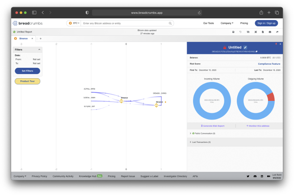The width and height of the screenshot is (294, 195).
Task: Start the Product Tour
Action: [x=27, y=81]
